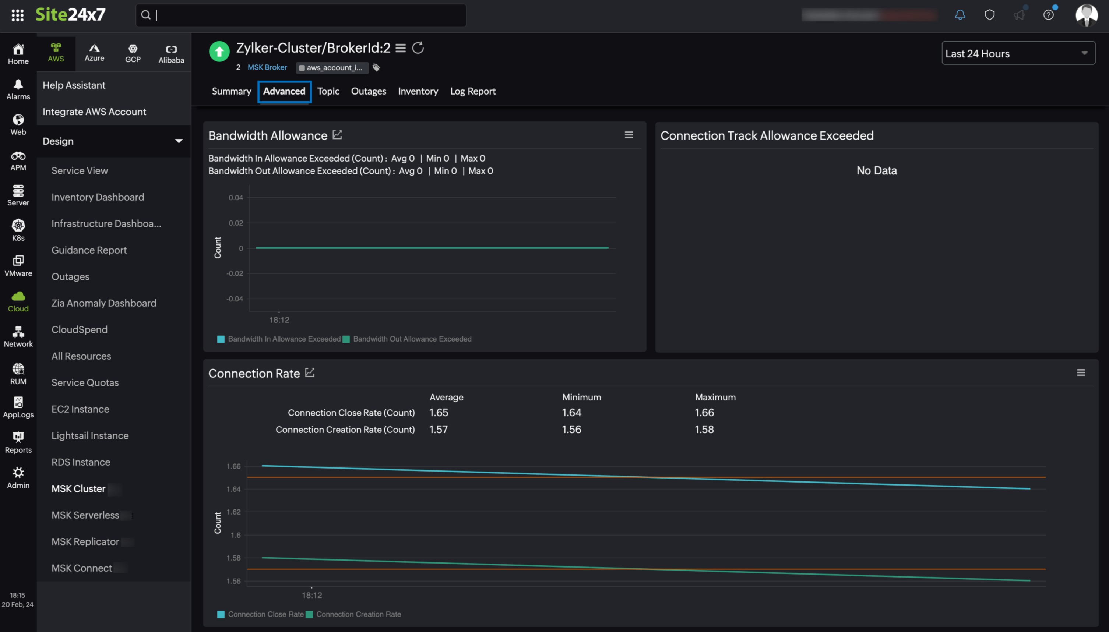The height and width of the screenshot is (632, 1109).
Task: Collapse the Design section expander
Action: (x=179, y=141)
